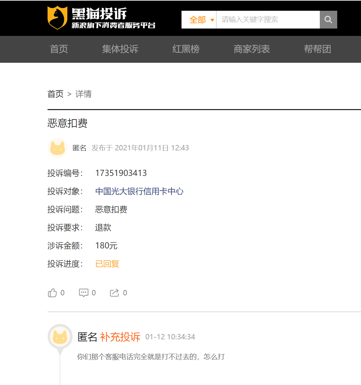Open the 集体投诉 navigation tab
The width and height of the screenshot is (361, 385).
pyautogui.click(x=120, y=49)
